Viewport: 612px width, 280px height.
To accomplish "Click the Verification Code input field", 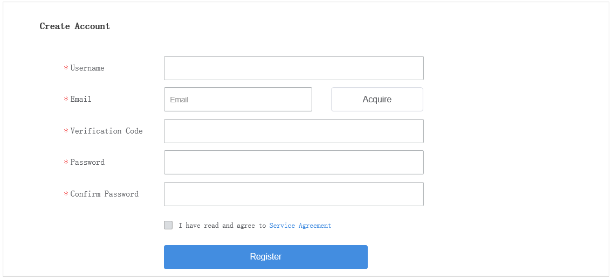I will [293, 131].
